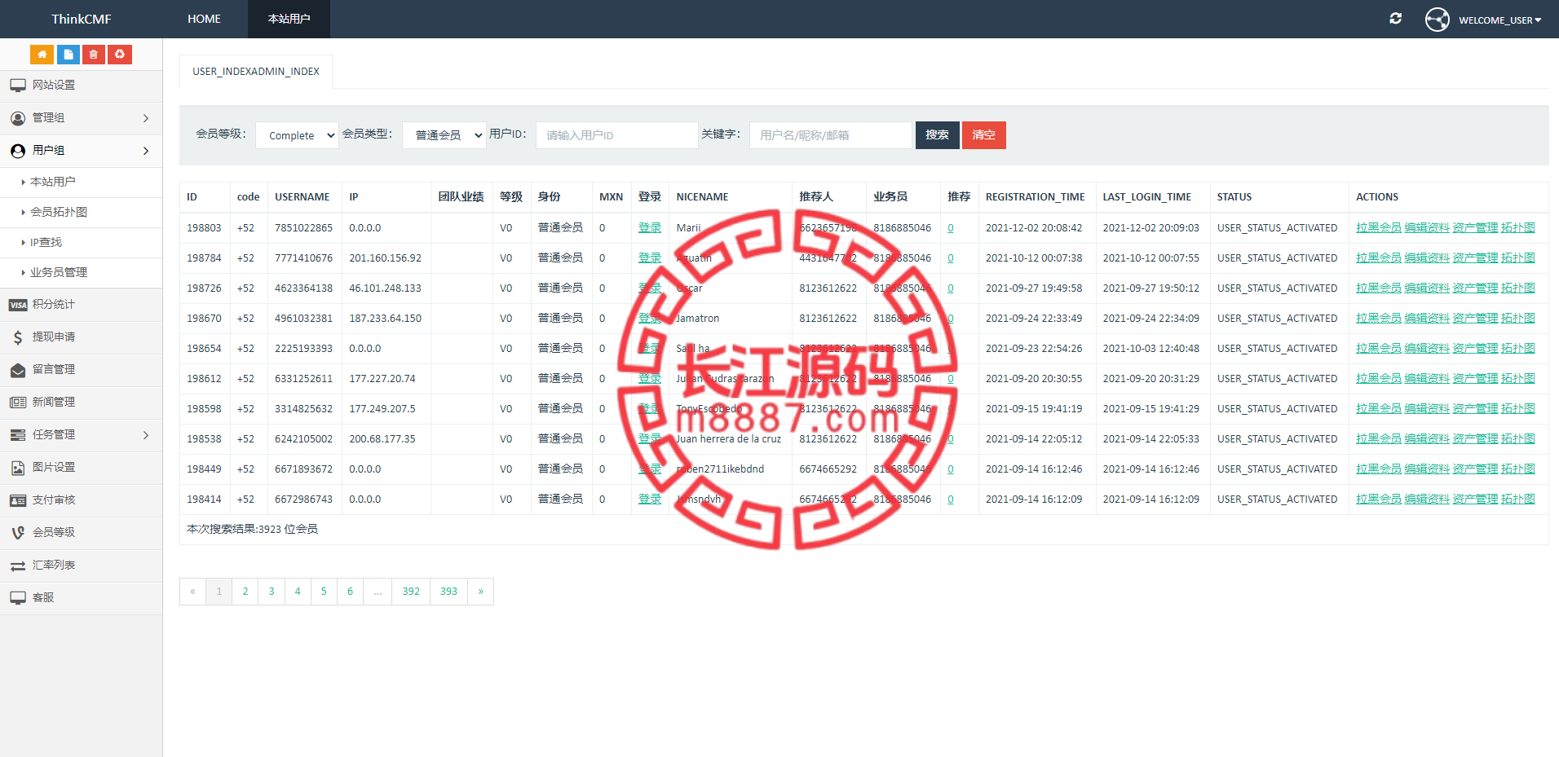Click the dollar sign 提现申请 icon
Screen dimensions: 1559x757
coord(18,337)
